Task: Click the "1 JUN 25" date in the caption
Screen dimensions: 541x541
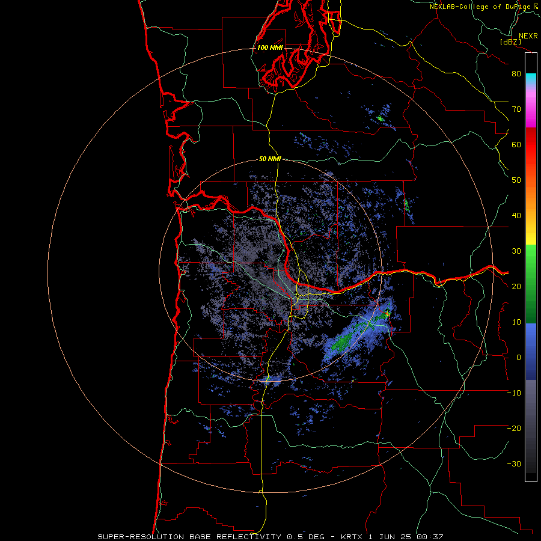Action: [x=389, y=537]
